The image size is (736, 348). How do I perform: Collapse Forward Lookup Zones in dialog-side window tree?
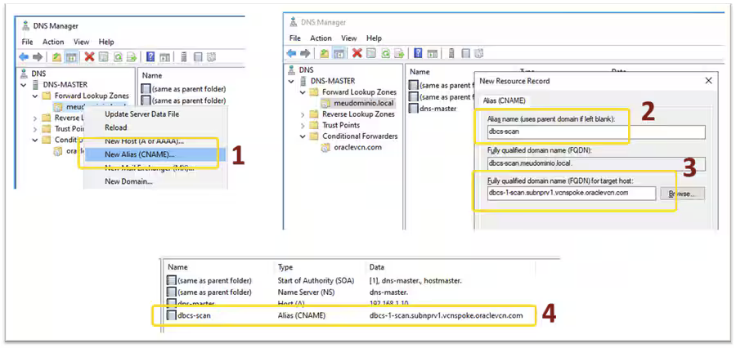pyautogui.click(x=303, y=92)
